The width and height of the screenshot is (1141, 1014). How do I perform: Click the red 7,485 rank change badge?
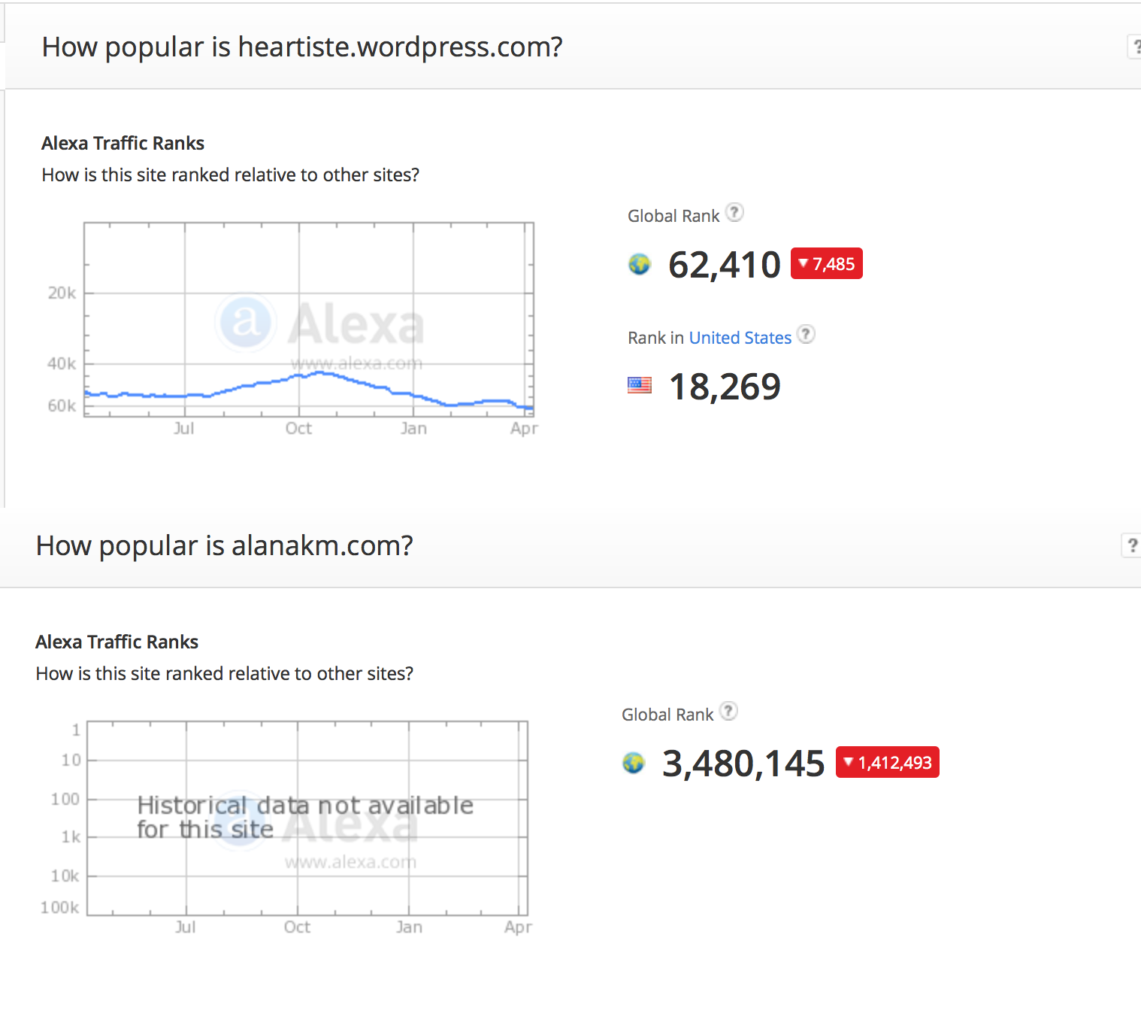pos(827,263)
